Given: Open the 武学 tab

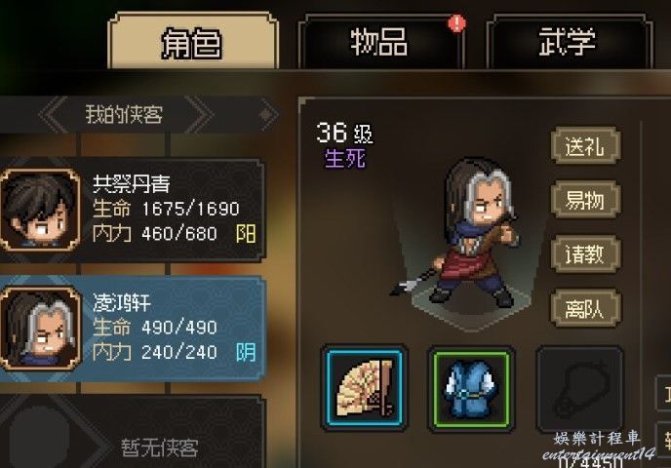Looking at the screenshot, I should coord(569,42).
